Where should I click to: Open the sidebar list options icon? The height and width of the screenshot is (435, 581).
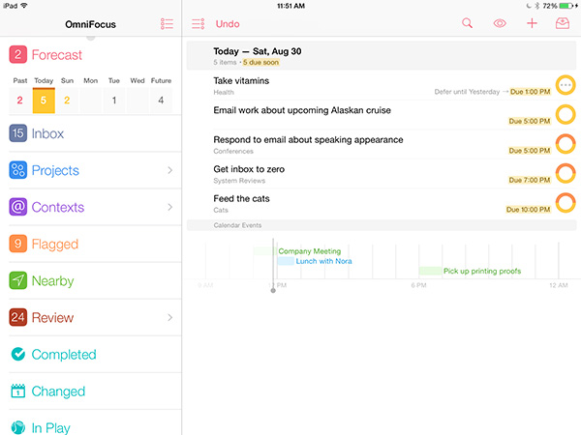pos(167,24)
